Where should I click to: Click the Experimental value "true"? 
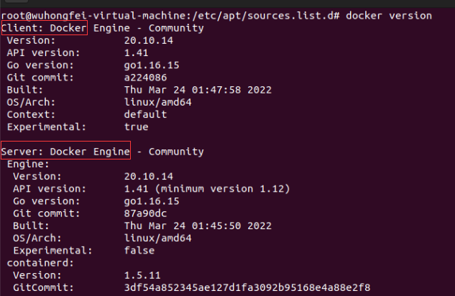[136, 127]
